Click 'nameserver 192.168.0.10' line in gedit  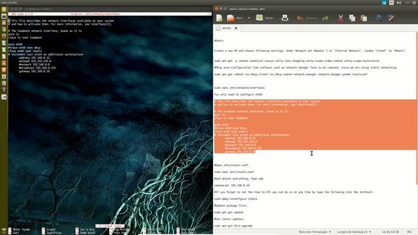(x=232, y=185)
